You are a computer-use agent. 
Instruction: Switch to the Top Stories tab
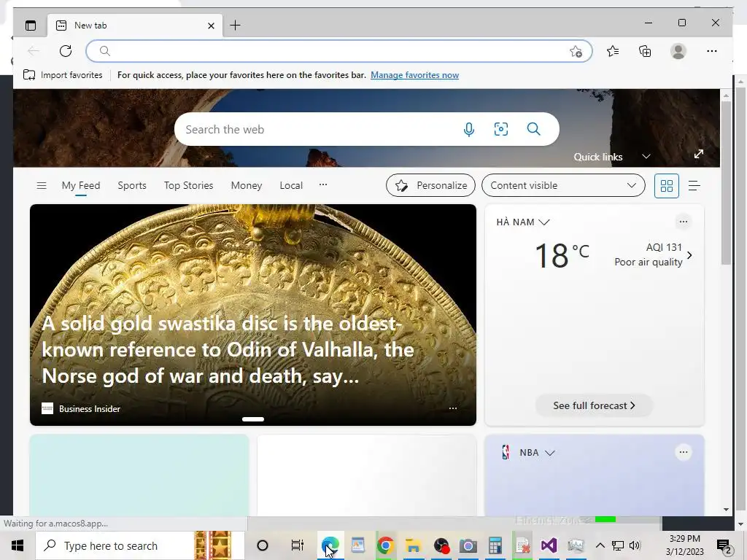click(x=189, y=185)
